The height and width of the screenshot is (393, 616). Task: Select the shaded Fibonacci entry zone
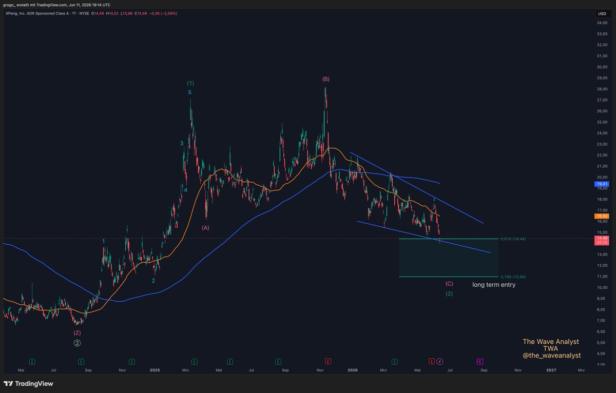pyautogui.click(x=449, y=258)
